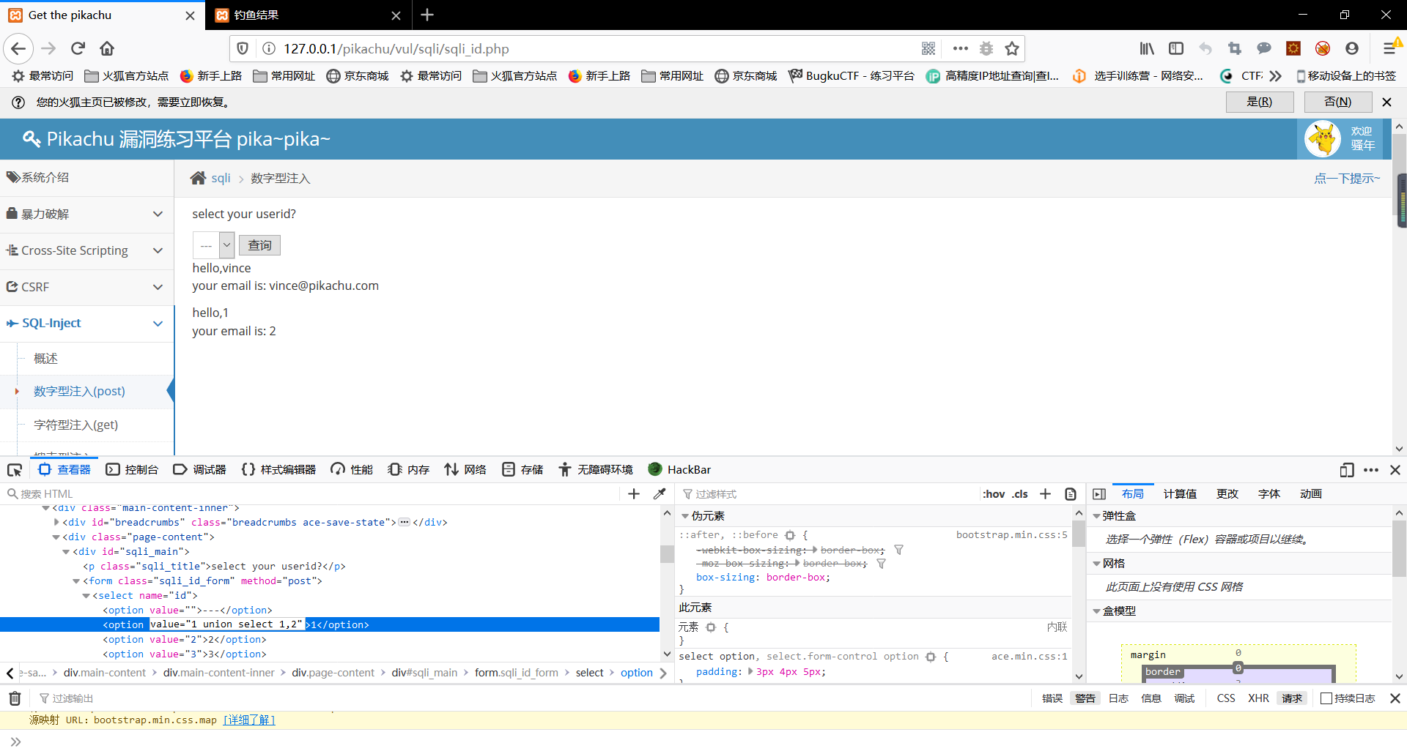Toggle the errors filter in console
The height and width of the screenshot is (754, 1407).
(x=1052, y=698)
